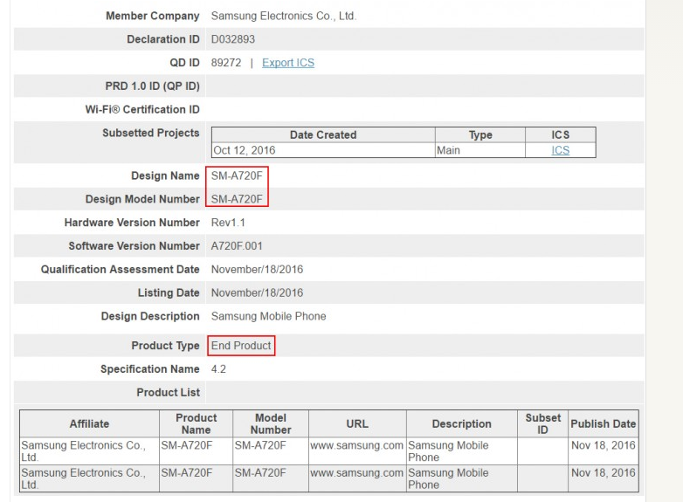Viewport: 683px width, 502px height.
Task: Select the Product List label
Action: point(169,393)
